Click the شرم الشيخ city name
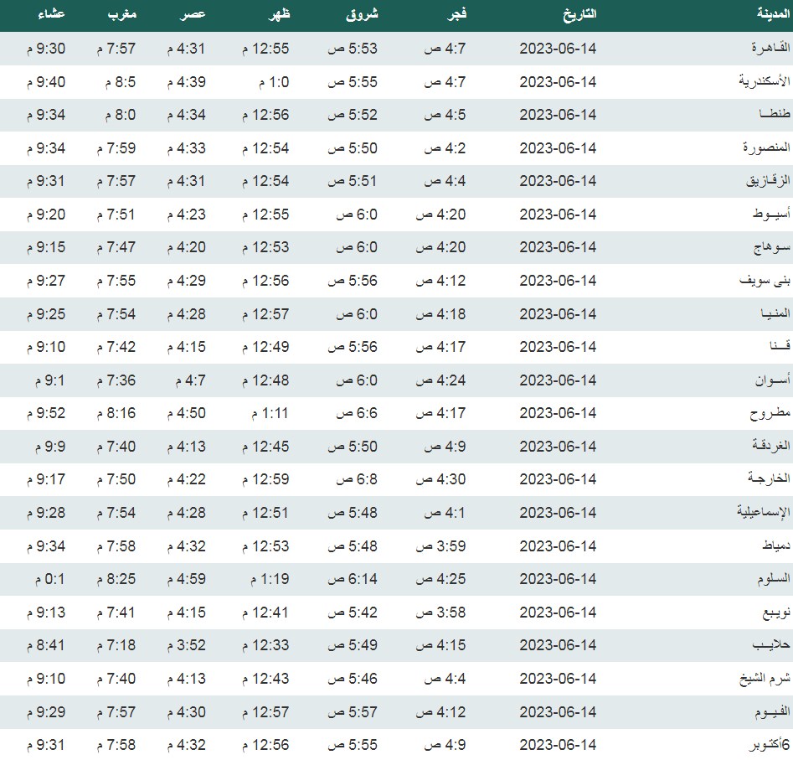The width and height of the screenshot is (793, 760). point(764,679)
